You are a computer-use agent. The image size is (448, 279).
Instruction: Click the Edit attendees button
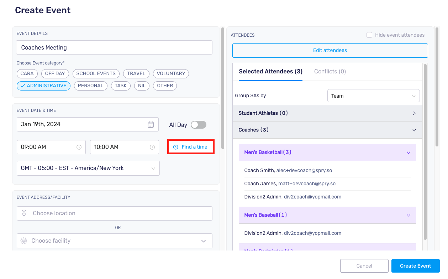330,50
